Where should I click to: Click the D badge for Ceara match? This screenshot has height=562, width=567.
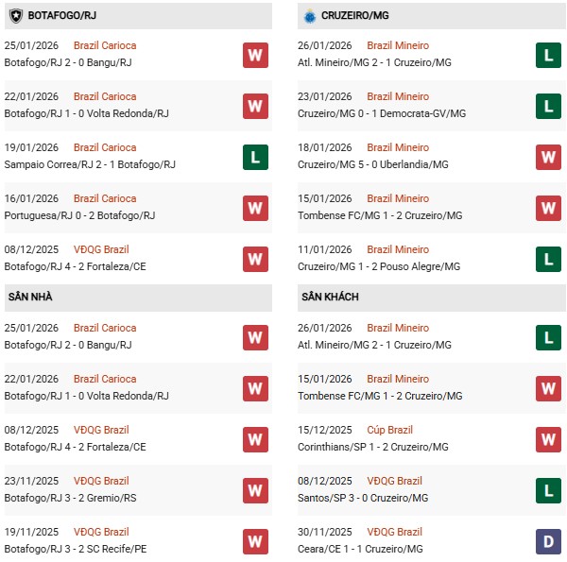click(x=548, y=541)
